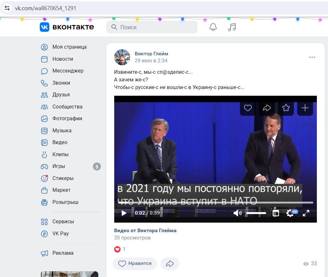Screen dimensions: 328x277
Task: Enter fullscreen video mode
Action: pyautogui.click(x=306, y=213)
